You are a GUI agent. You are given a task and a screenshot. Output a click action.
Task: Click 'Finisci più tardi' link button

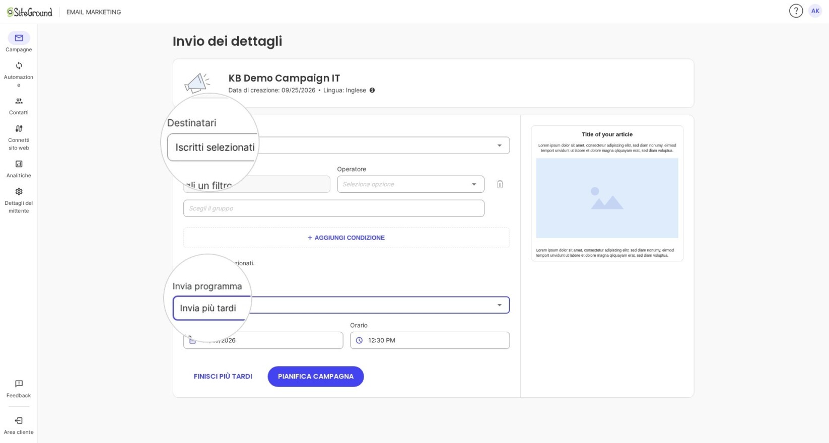coord(223,377)
